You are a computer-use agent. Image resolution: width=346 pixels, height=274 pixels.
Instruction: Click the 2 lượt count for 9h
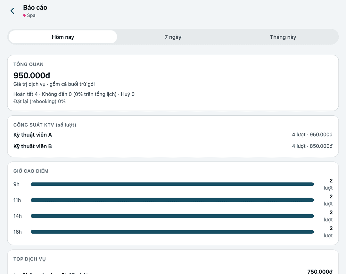coord(328,184)
